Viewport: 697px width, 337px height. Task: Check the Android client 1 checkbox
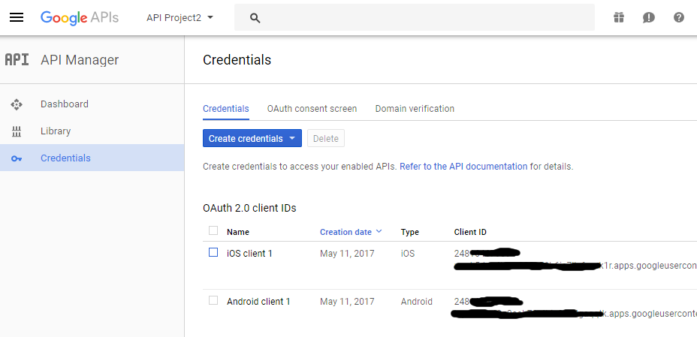pyautogui.click(x=213, y=300)
